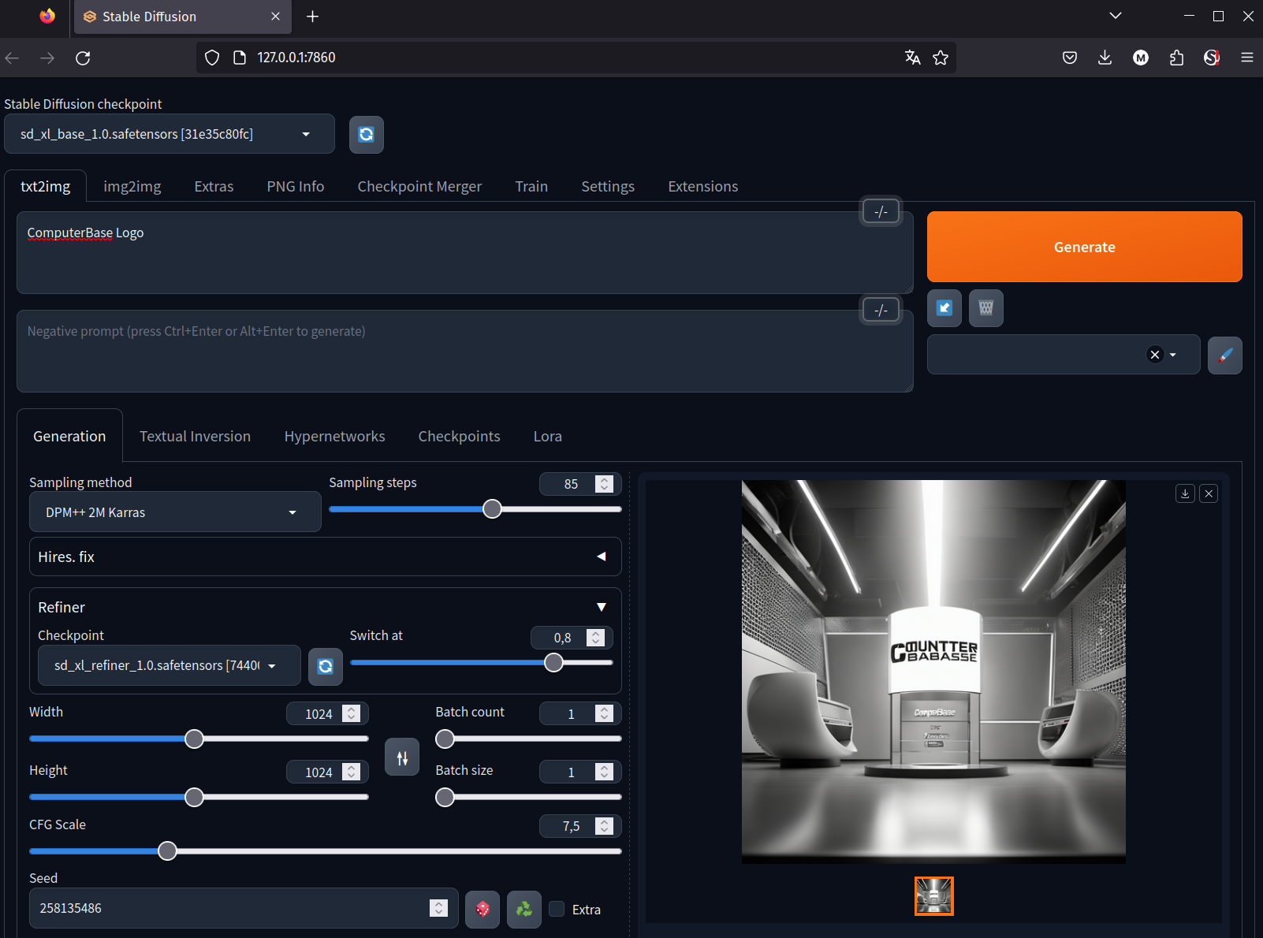This screenshot has height=938, width=1263.
Task: Click the prompt text box
Action: 465,252
